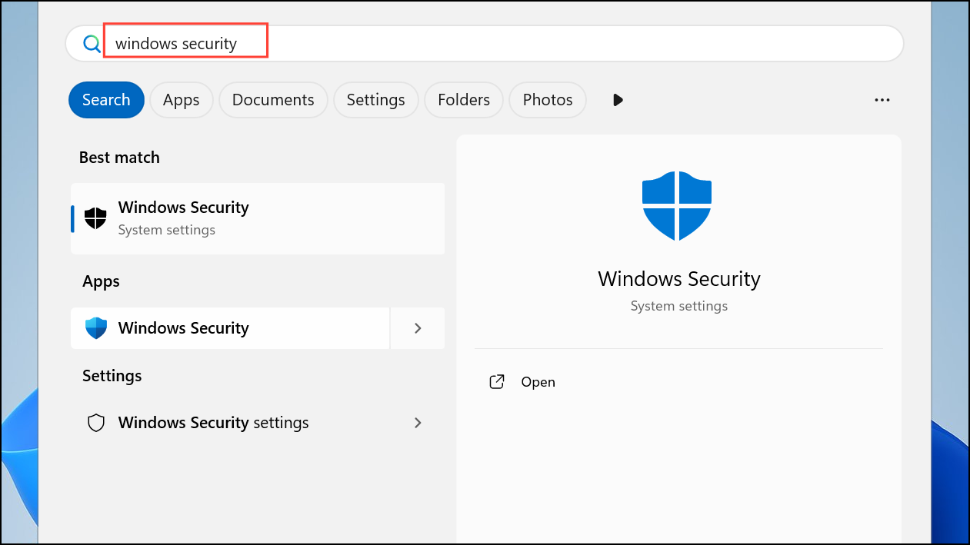The image size is (970, 545).
Task: Open the three-dot more options menu
Action: pyautogui.click(x=882, y=100)
